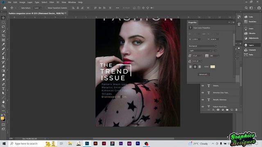Image resolution: width=262 pixels, height=147 pixels.
Task: Click the Home icon in the options bar
Action: coord(5,8)
